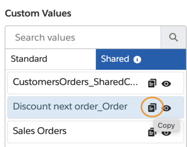Image resolution: width=187 pixels, height=147 pixels.
Task: Copy the Sales Orders custom value
Action: [x=151, y=132]
